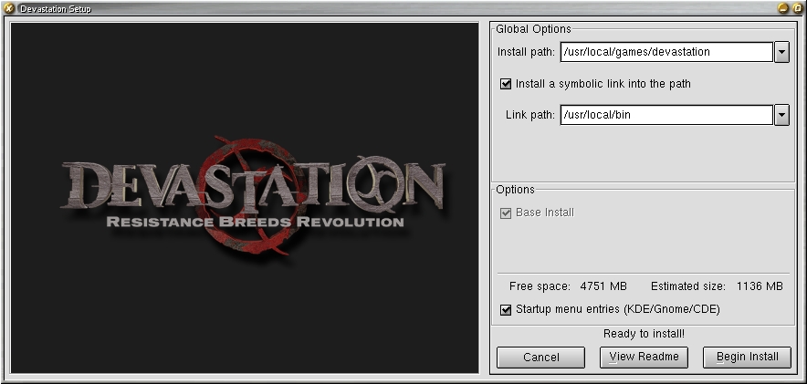
Task: Click the 'Devastation Setup' title bar text
Action: pos(56,9)
